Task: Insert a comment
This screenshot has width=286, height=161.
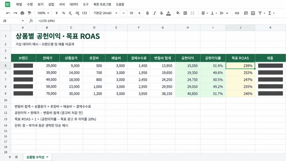Action: click(x=246, y=13)
